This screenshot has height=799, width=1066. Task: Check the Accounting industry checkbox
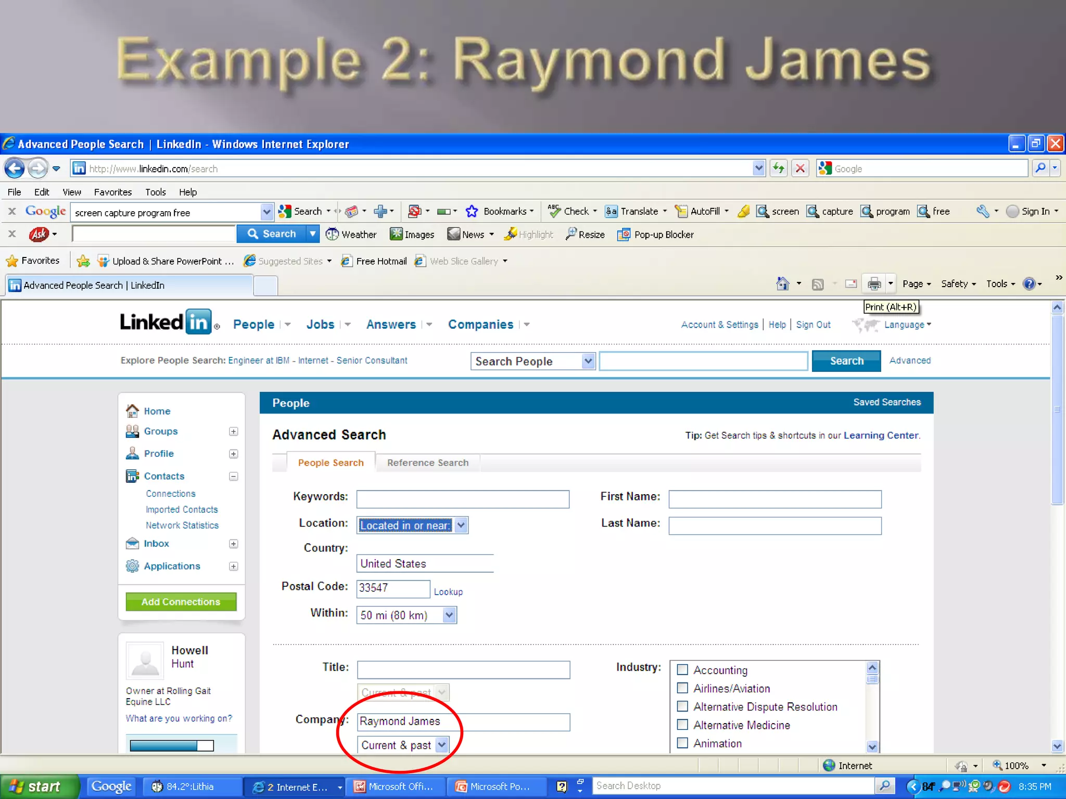click(682, 669)
